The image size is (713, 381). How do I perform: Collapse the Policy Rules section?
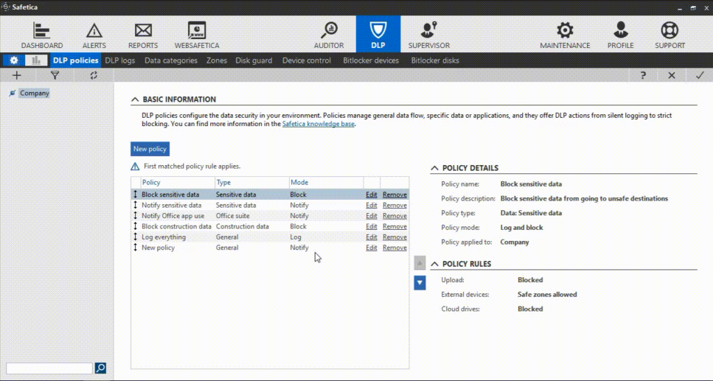(x=434, y=264)
